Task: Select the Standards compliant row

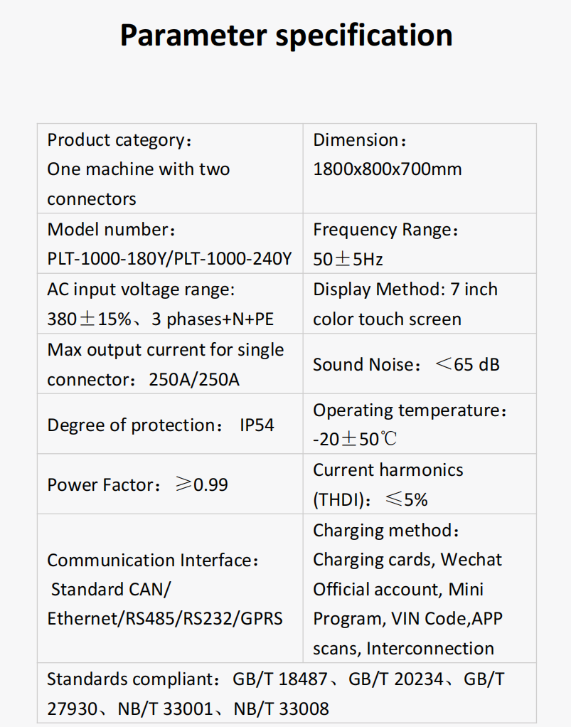Action: [x=287, y=693]
